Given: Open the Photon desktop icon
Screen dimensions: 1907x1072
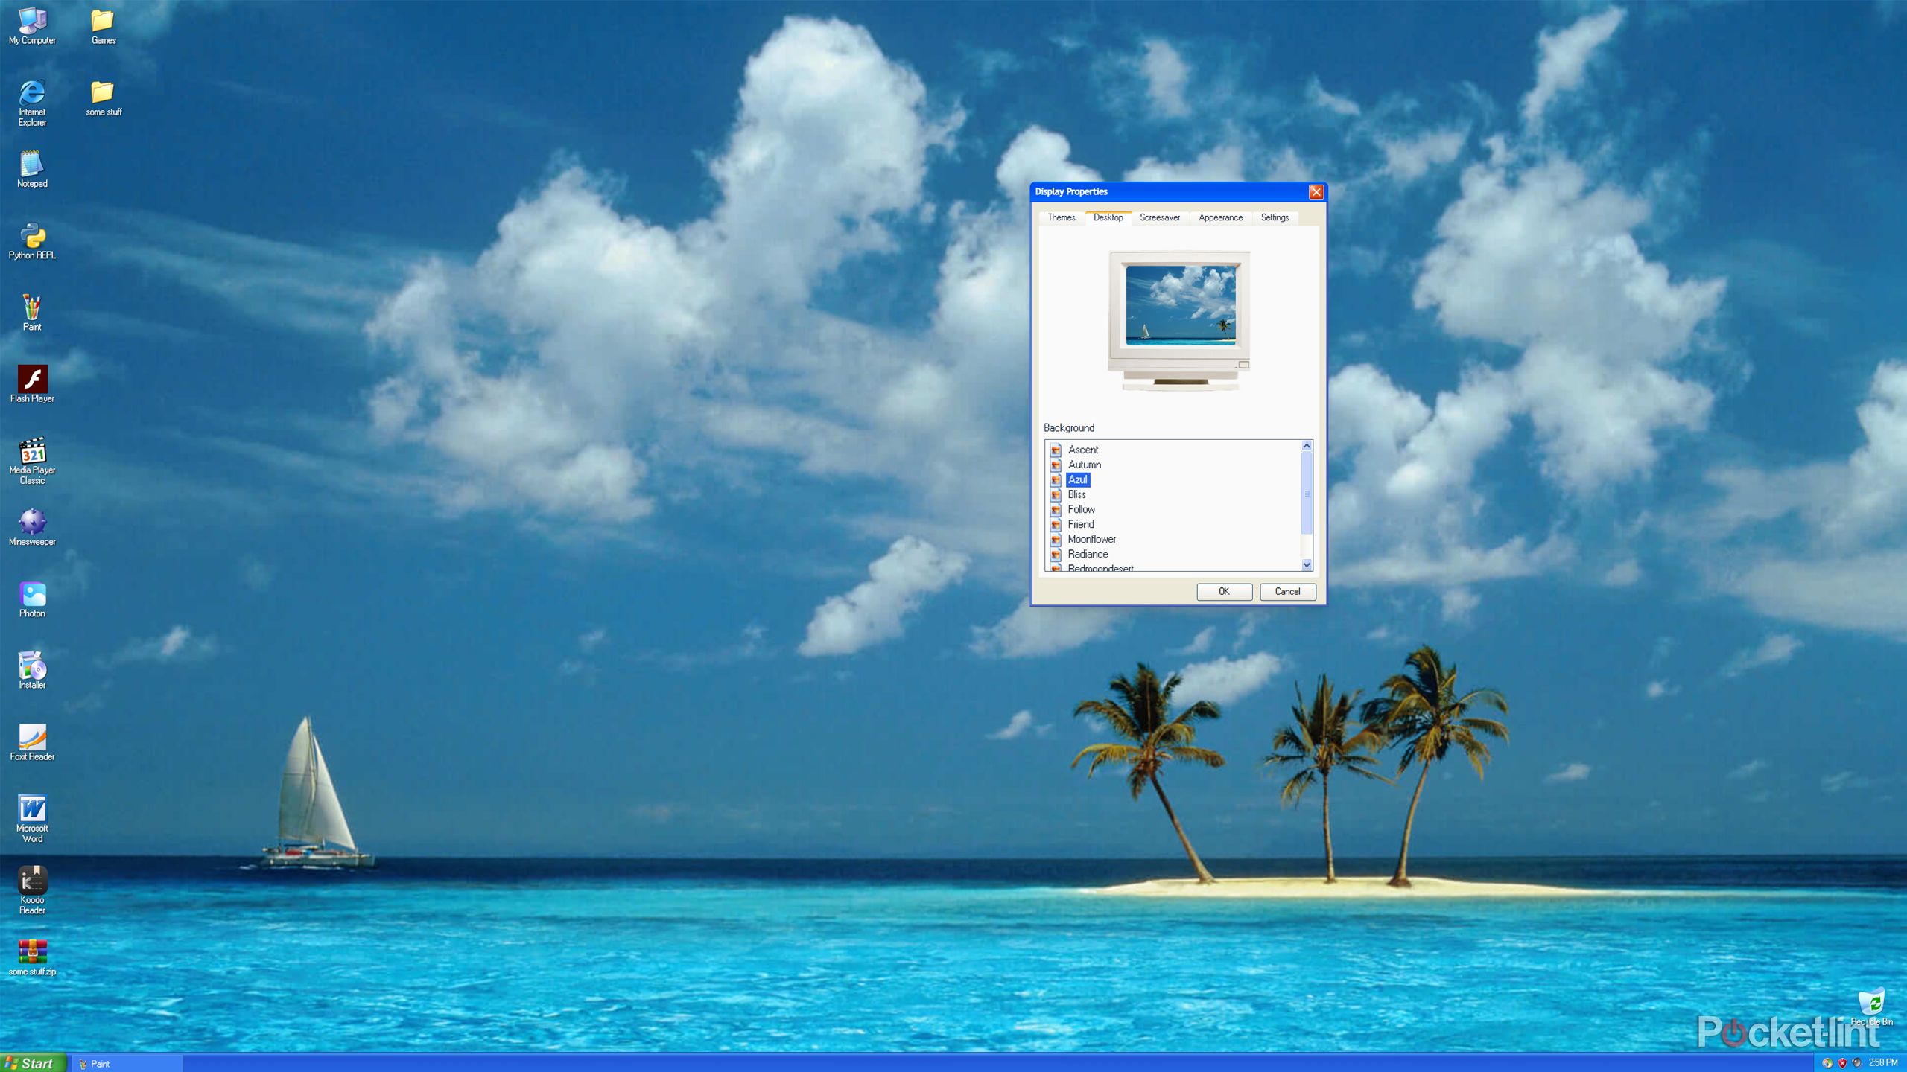Looking at the screenshot, I should pyautogui.click(x=32, y=599).
